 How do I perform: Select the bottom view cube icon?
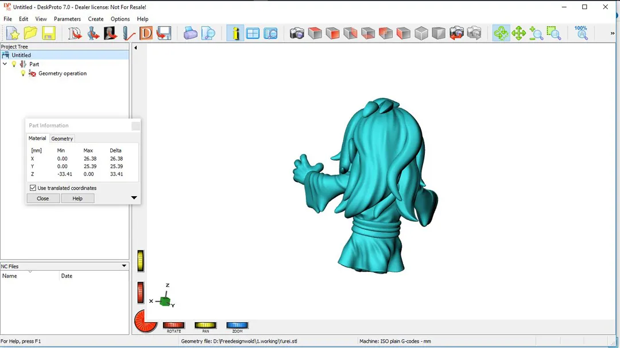(x=368, y=34)
